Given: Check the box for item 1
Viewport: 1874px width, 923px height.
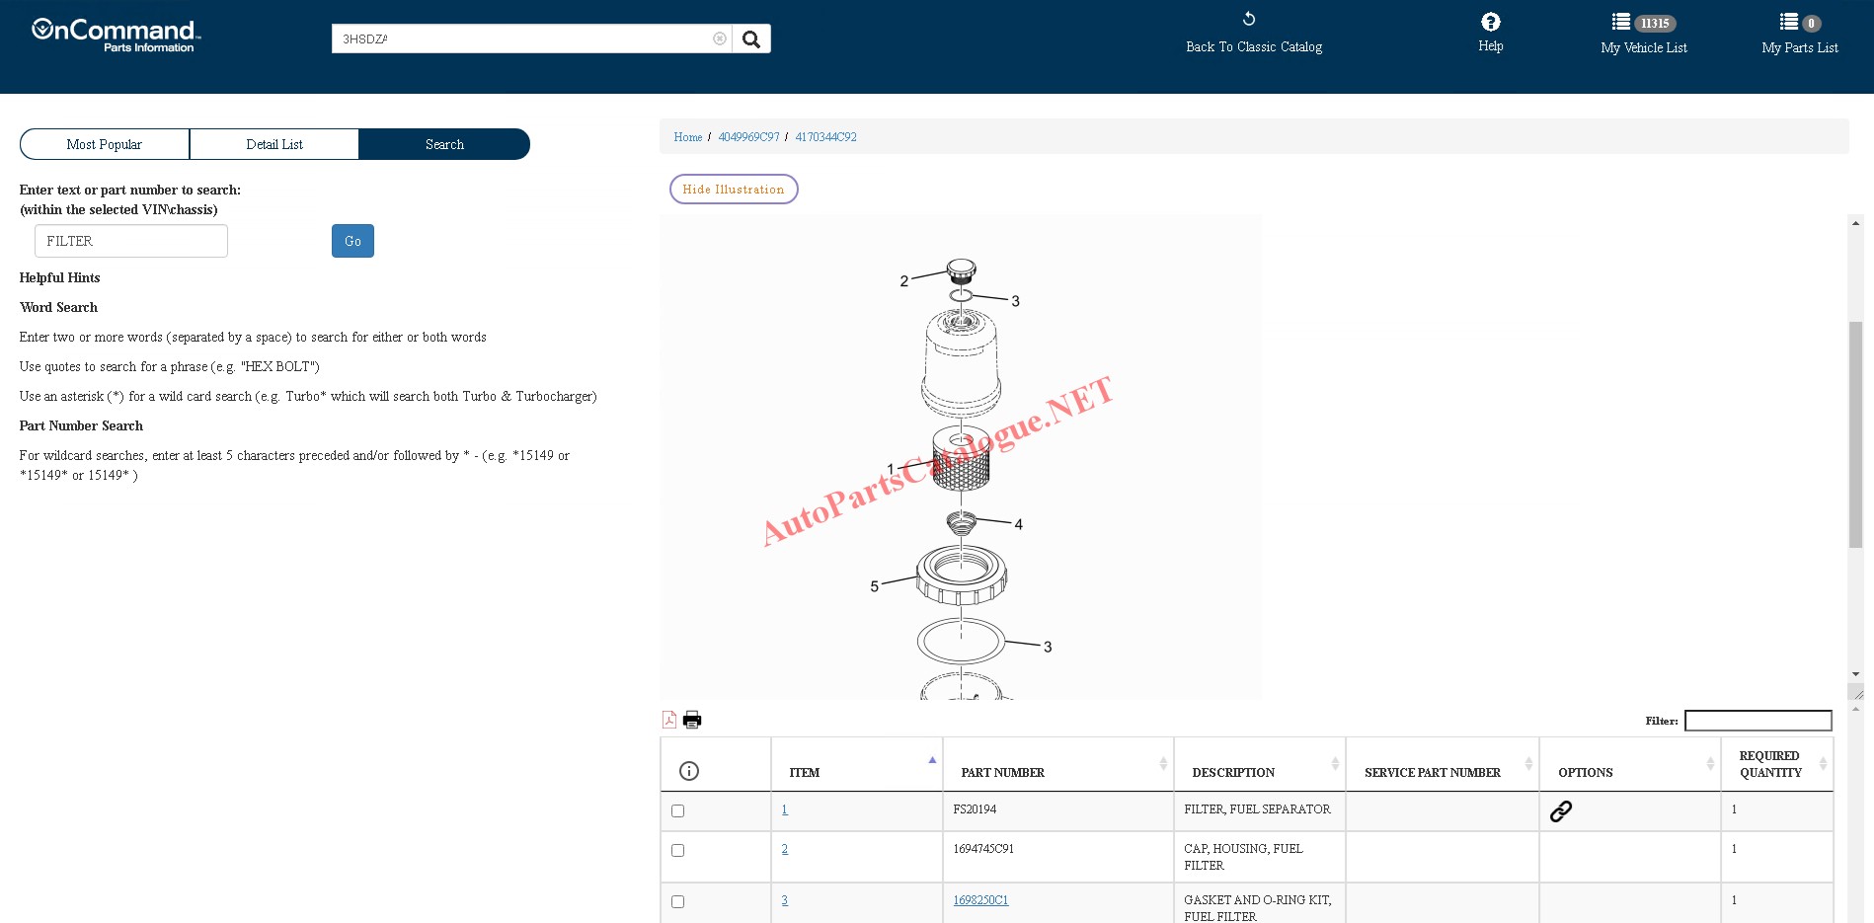Looking at the screenshot, I should point(677,811).
